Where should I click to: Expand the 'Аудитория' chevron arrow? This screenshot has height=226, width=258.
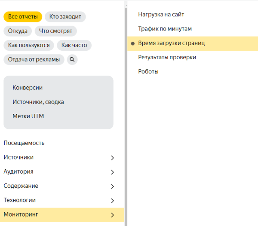coord(112,172)
